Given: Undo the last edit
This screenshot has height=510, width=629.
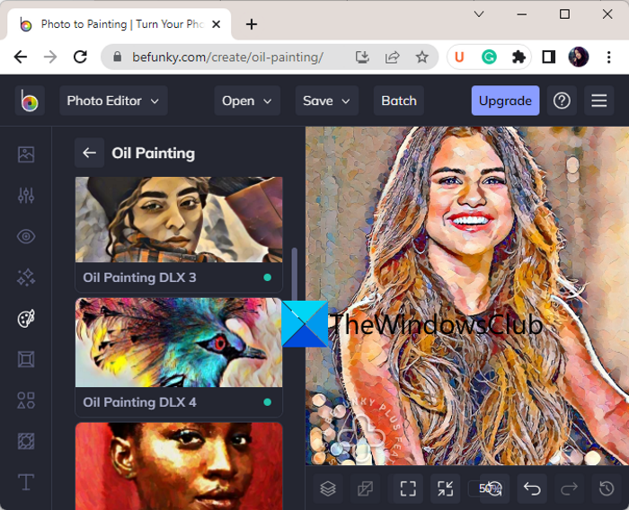Looking at the screenshot, I should (532, 488).
